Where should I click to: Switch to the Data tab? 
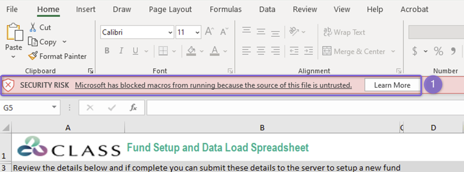(x=267, y=9)
